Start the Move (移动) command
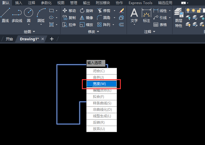Viewport: 205px width, 145px height. point(69,11)
